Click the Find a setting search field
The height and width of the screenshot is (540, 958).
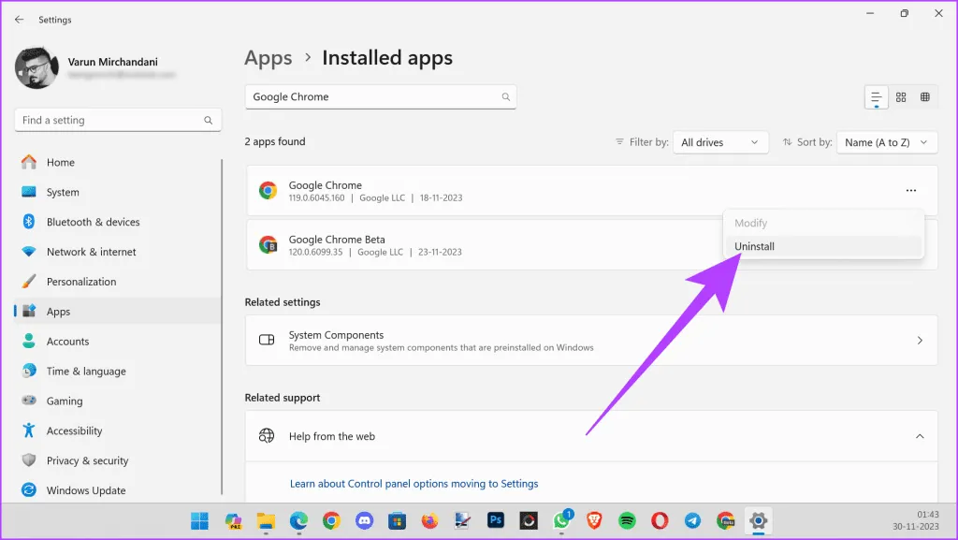(110, 121)
